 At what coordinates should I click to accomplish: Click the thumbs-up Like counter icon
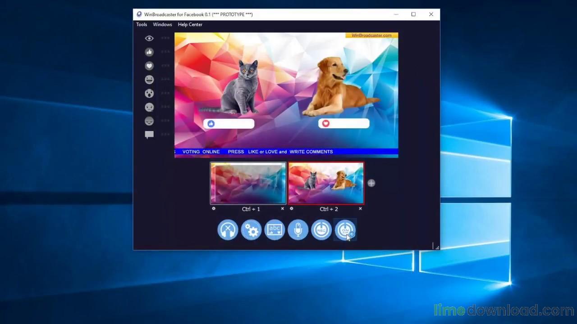[149, 52]
